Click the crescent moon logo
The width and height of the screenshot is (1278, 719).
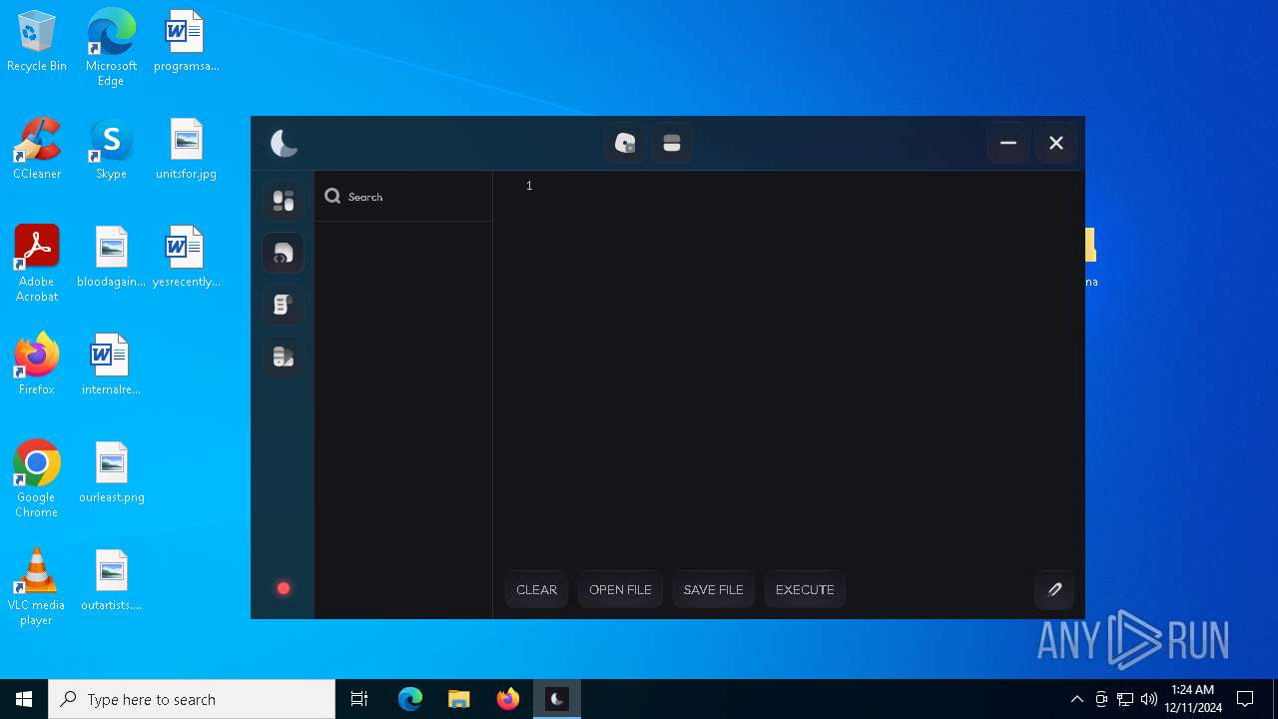[x=284, y=144]
